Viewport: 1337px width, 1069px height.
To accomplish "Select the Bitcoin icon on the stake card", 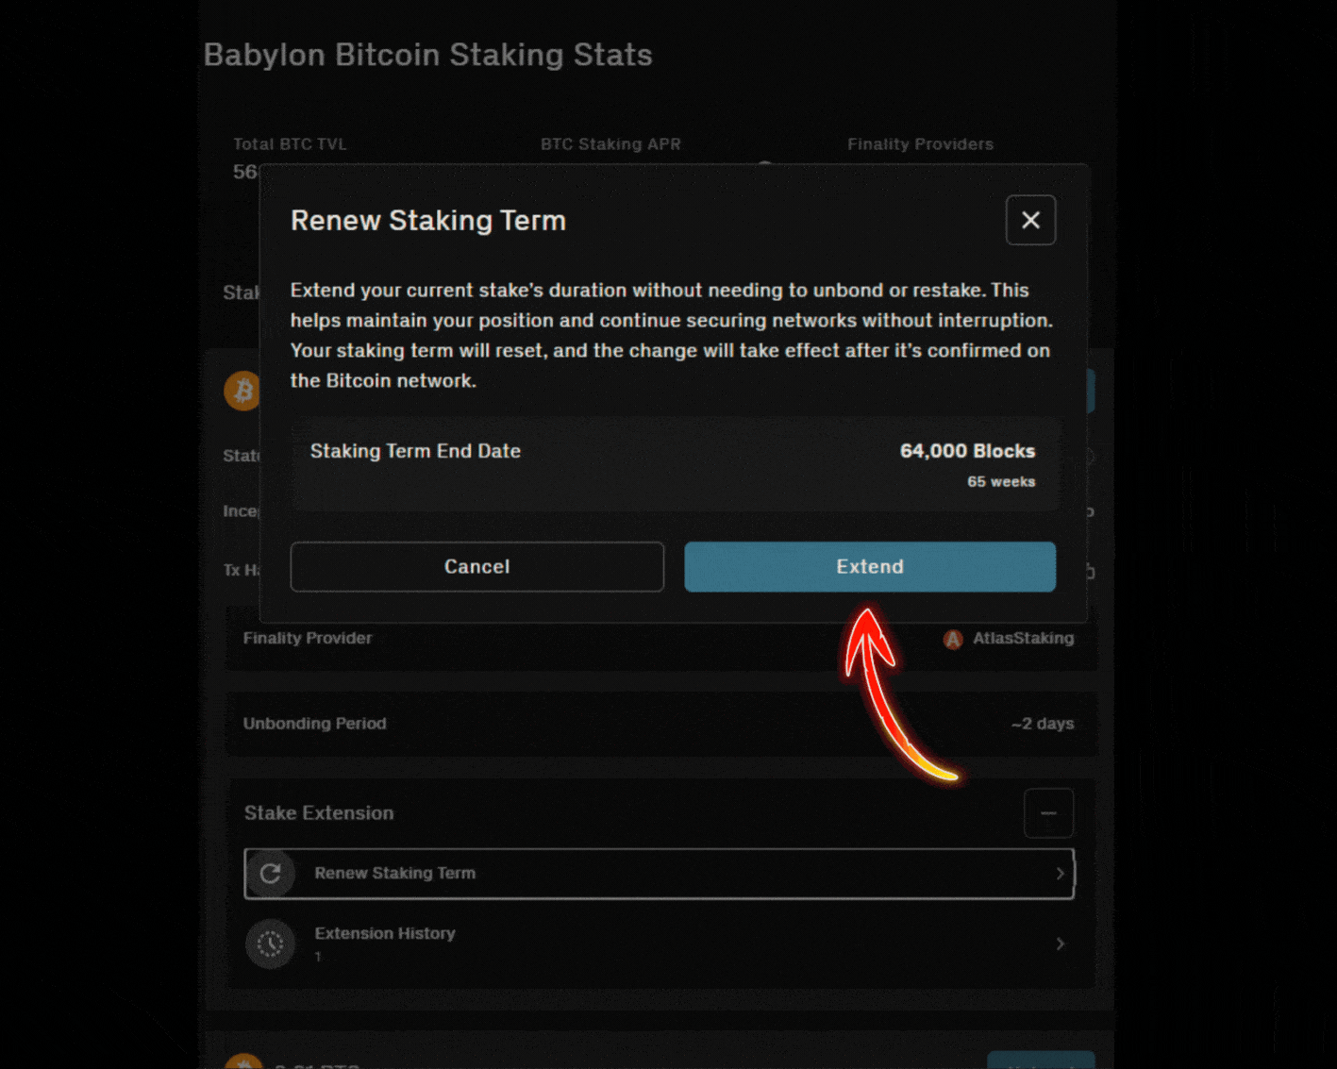I will coord(242,390).
